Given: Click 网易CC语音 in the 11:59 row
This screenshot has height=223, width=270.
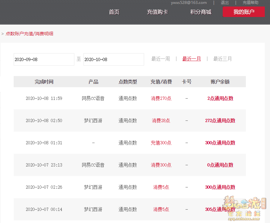Looking at the screenshot, I should [93, 98].
